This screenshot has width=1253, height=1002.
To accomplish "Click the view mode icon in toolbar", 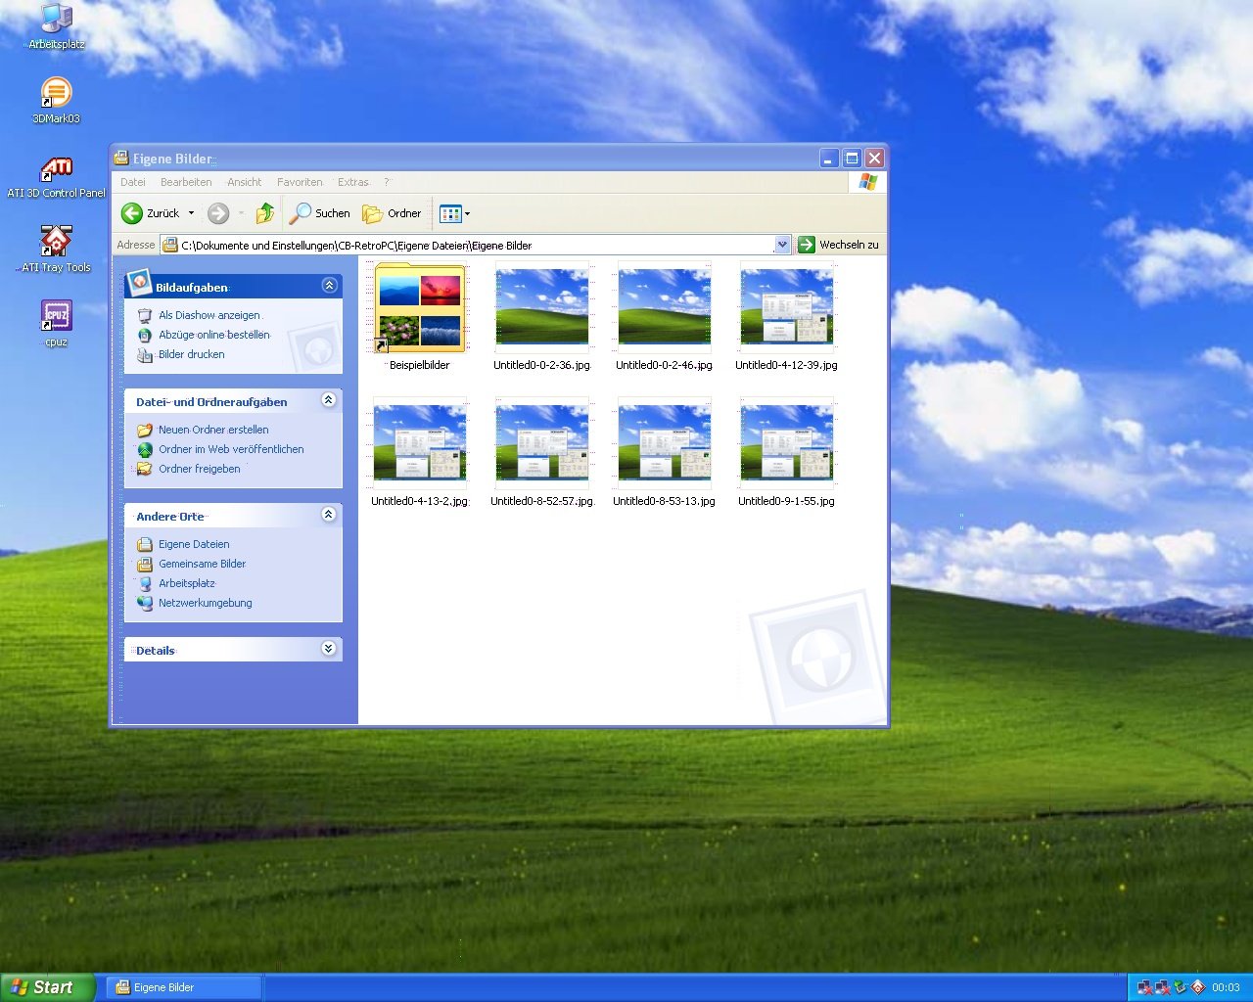I will (450, 213).
